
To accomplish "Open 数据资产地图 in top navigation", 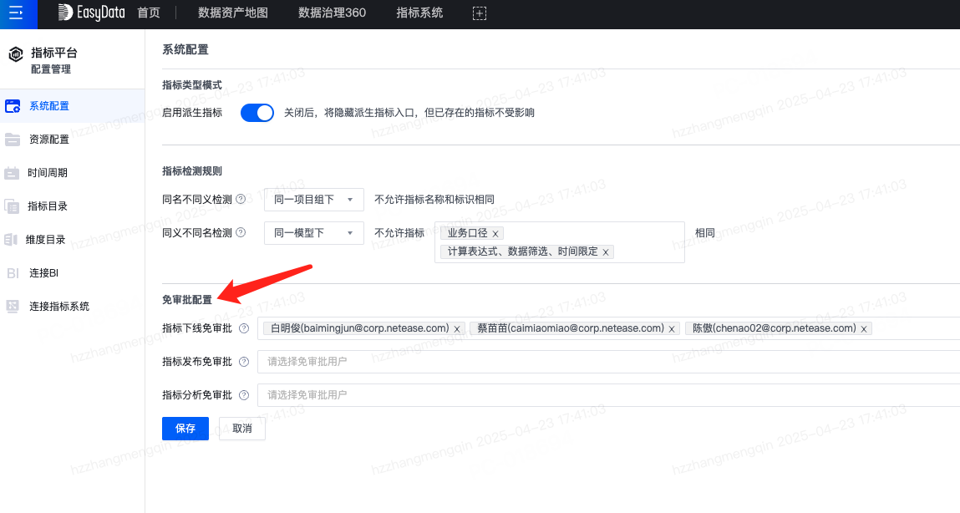I will (x=232, y=13).
